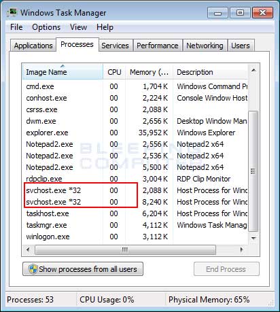Click the Physical Memory: 65% status

tap(209, 300)
